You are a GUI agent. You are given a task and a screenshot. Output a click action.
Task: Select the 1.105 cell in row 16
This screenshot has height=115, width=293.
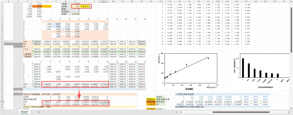tap(56, 31)
